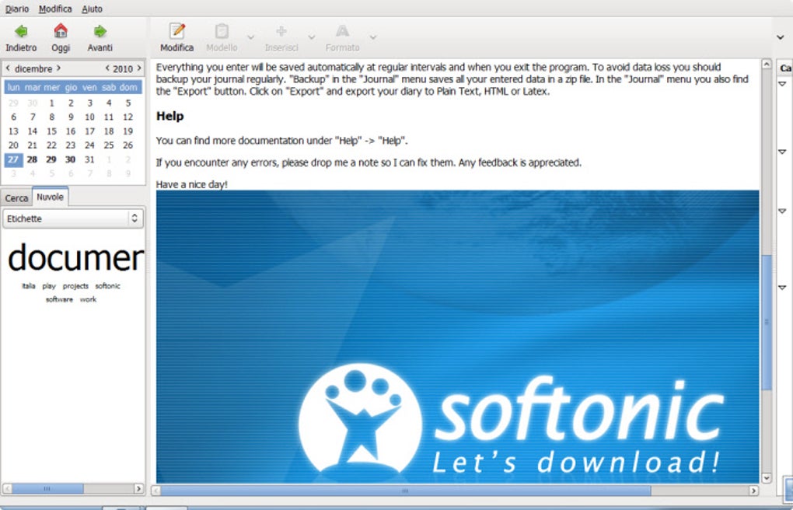This screenshot has width=793, height=510.
Task: Click the Inserisci plus icon
Action: click(281, 33)
